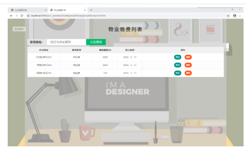Focus the 按住宅地址查询 search field
Screen dimensions: 246x150
[x=67, y=42]
